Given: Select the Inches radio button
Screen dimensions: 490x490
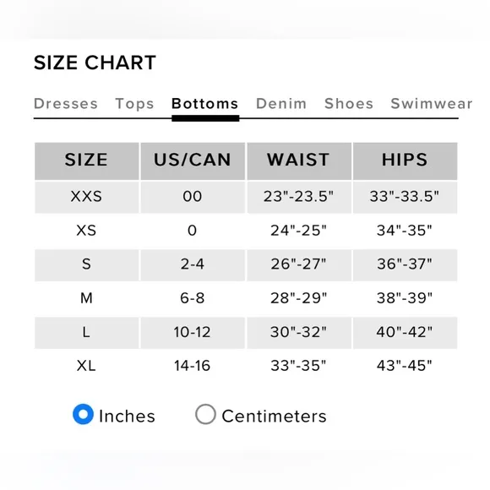Looking at the screenshot, I should pyautogui.click(x=83, y=414).
